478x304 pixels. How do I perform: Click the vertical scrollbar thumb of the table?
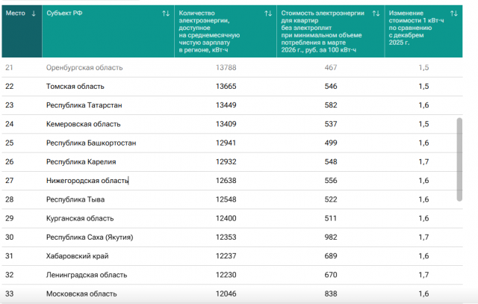[459, 160]
